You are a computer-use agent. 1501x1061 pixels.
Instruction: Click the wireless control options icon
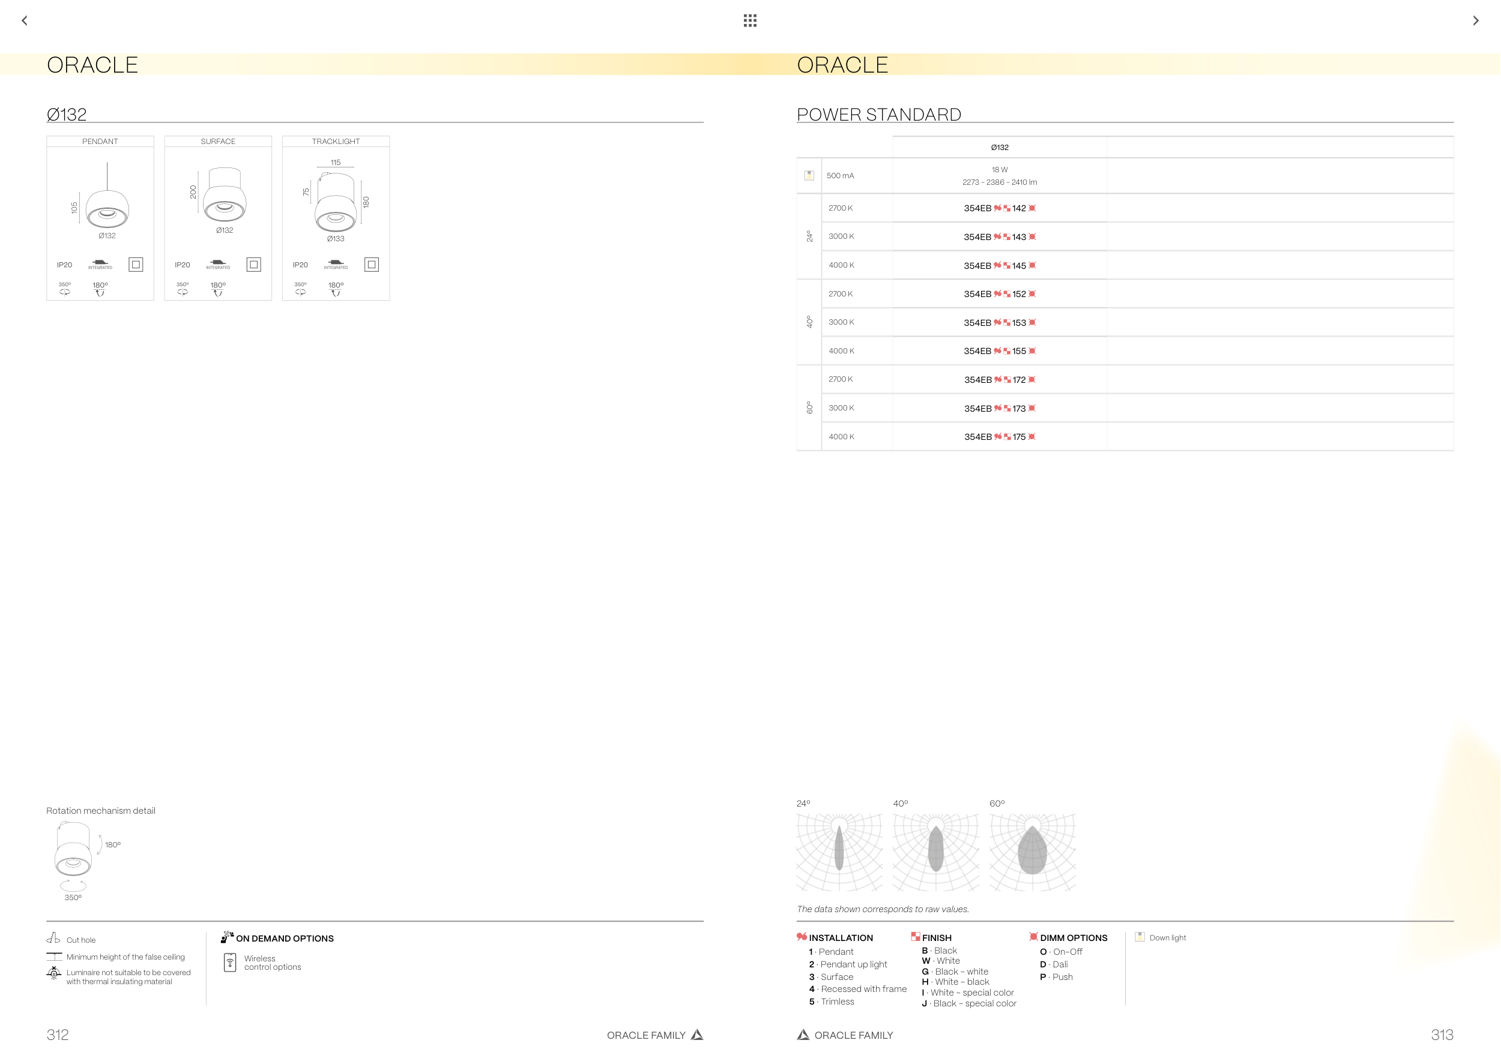[229, 963]
